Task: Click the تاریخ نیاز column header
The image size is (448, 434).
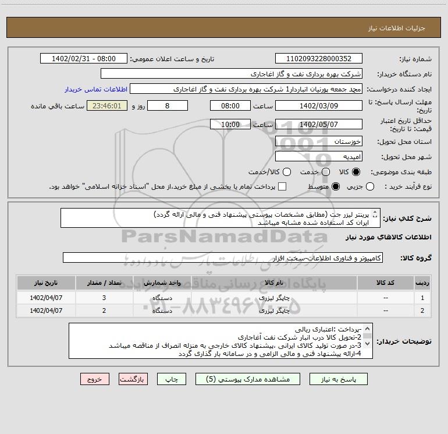Action: click(x=46, y=283)
